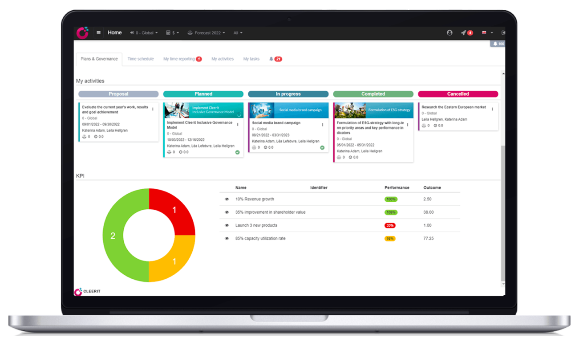Image resolution: width=579 pixels, height=342 pixels.
Task: Expand the Forecast 2022 dropdown
Action: (206, 33)
